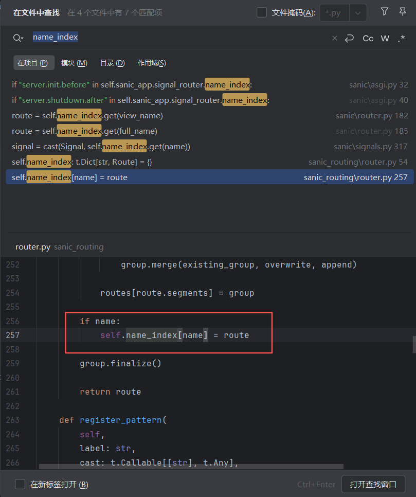Click the search history magnifier icon
Screen dimensions: 416x497
(x=18, y=38)
